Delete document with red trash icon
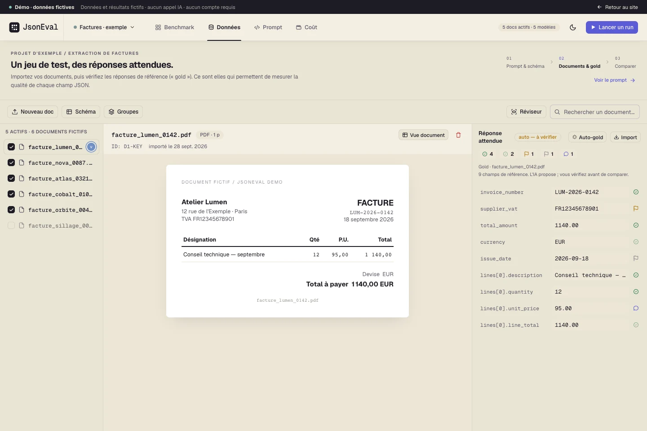647x431 pixels. tap(458, 135)
